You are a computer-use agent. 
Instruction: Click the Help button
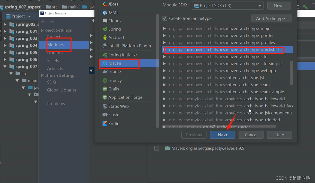[279, 135]
